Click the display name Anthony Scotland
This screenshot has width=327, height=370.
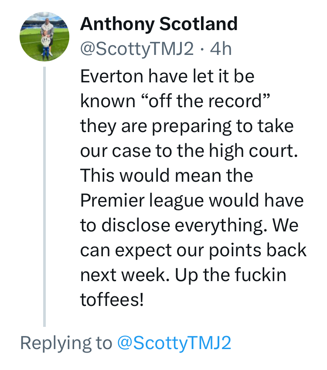click(x=159, y=24)
